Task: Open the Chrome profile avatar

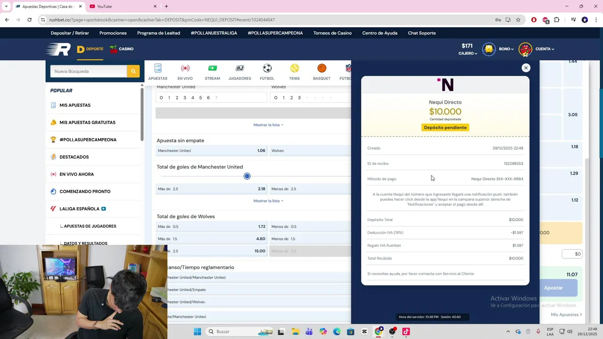Action: (585, 20)
